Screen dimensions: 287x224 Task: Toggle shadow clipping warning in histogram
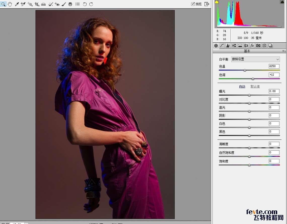[x=217, y=2]
